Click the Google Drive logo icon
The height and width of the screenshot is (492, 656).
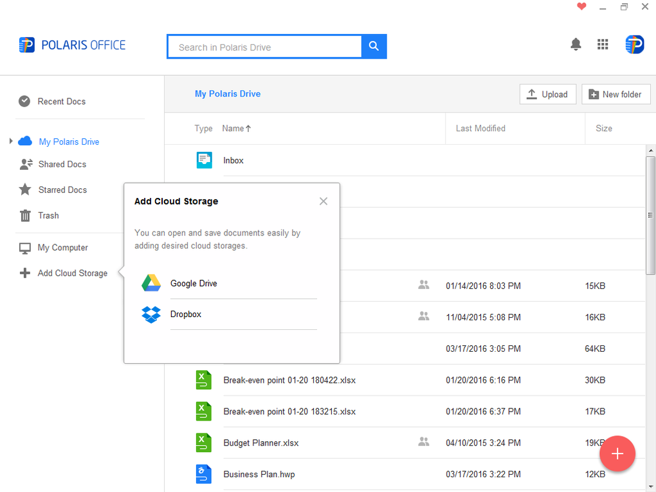point(151,283)
